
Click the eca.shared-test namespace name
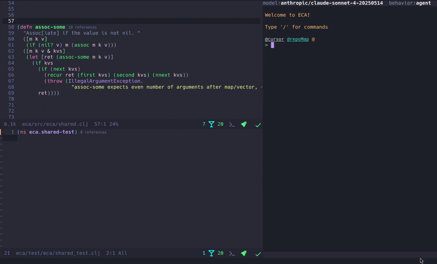pyautogui.click(x=51, y=132)
